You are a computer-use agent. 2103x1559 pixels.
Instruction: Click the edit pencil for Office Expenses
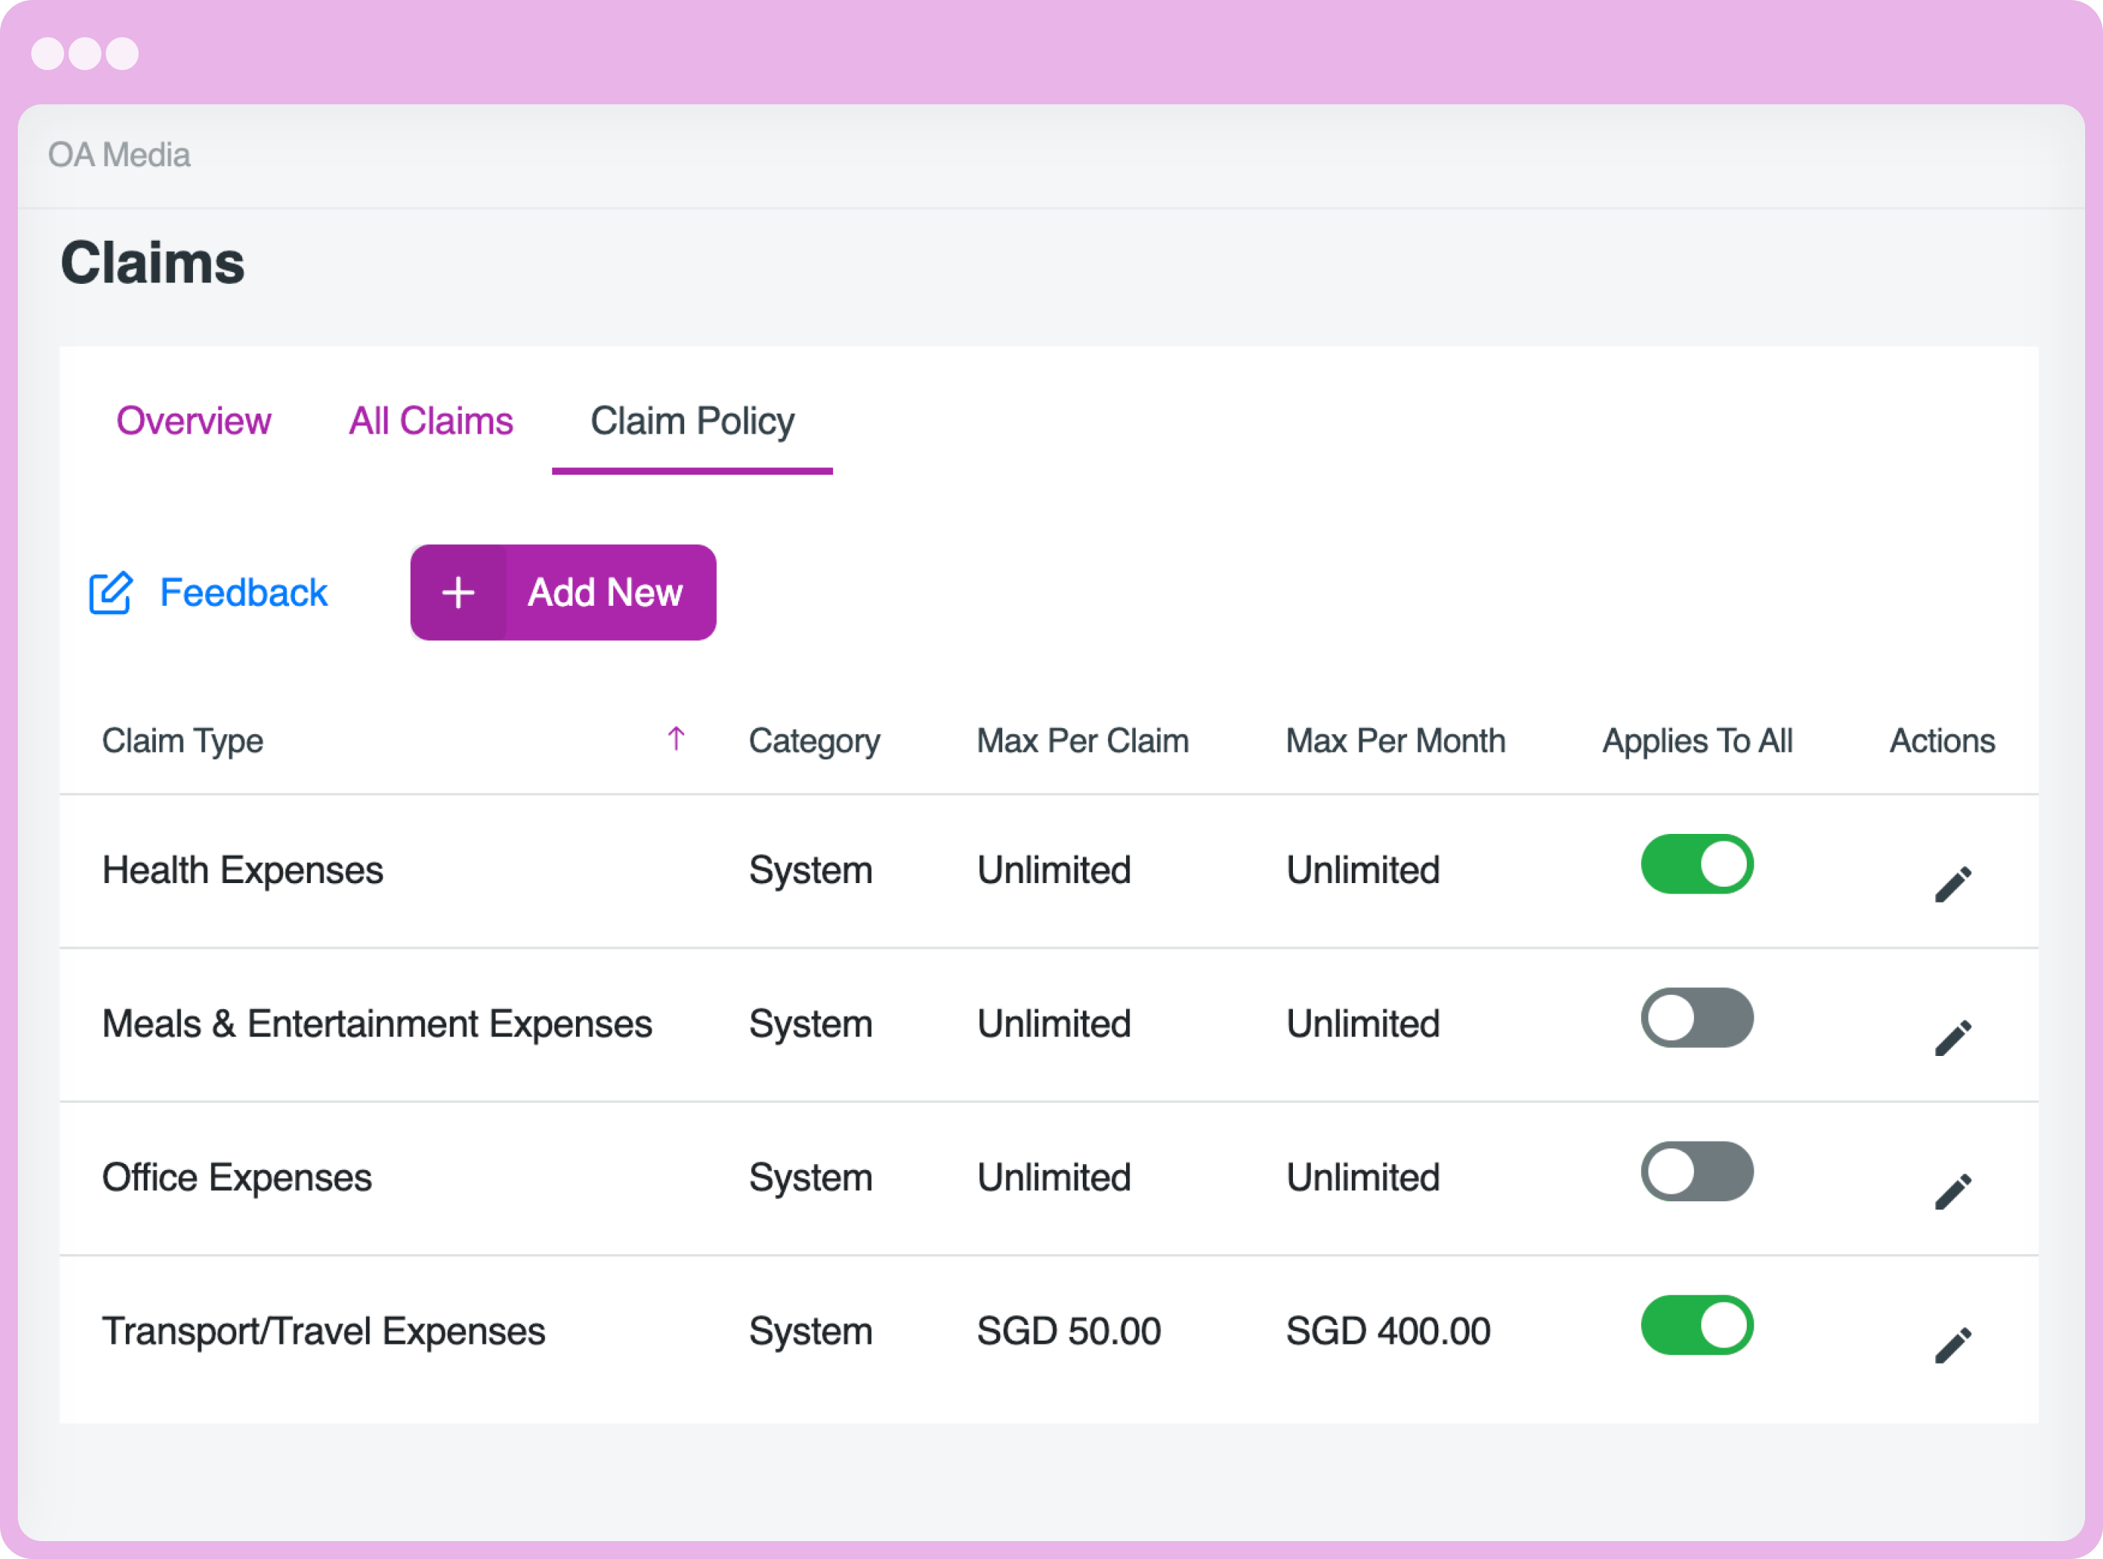tap(1952, 1192)
